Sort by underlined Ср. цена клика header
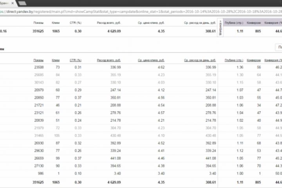Image resolution: width=282 pixels, height=188 pixels. pyautogui.click(x=151, y=60)
